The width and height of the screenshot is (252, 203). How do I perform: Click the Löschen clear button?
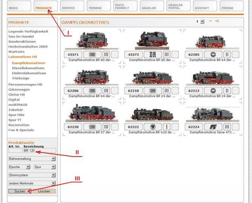click(44, 191)
